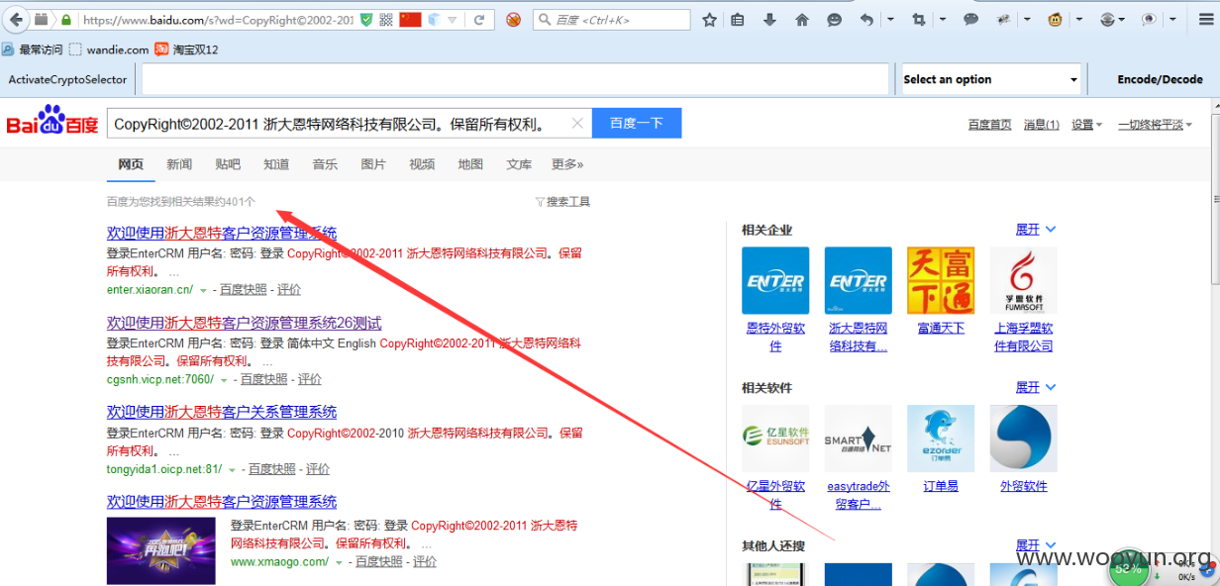Switch to the 文库 tab
This screenshot has width=1220, height=586.
click(x=519, y=164)
